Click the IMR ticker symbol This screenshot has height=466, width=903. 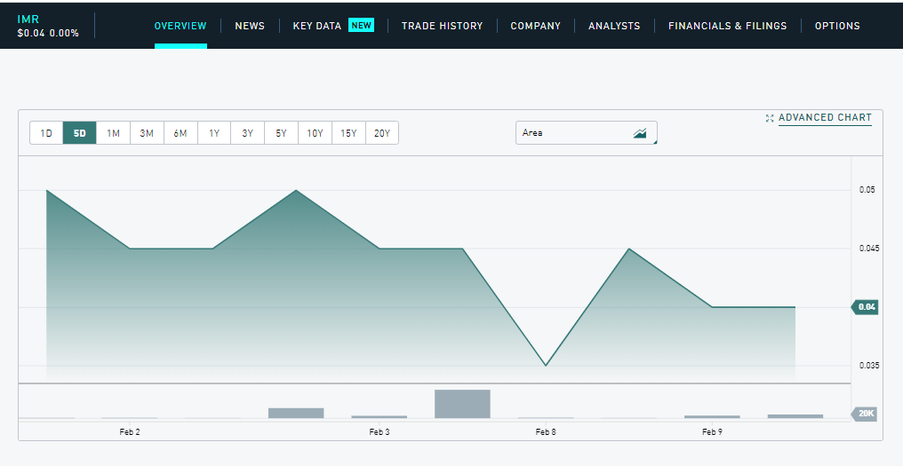(28, 20)
